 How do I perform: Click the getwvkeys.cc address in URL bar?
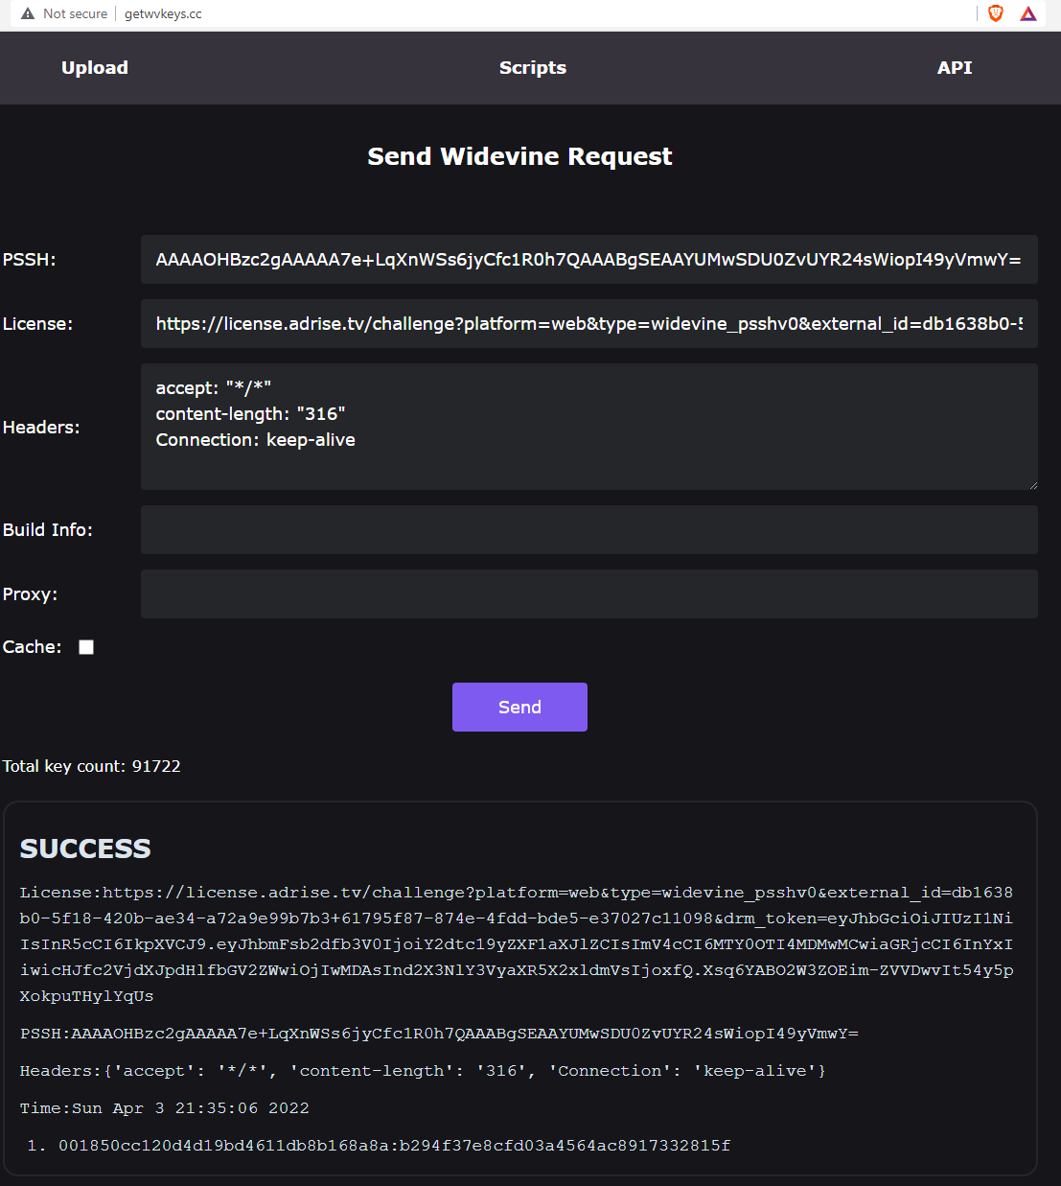pos(163,14)
